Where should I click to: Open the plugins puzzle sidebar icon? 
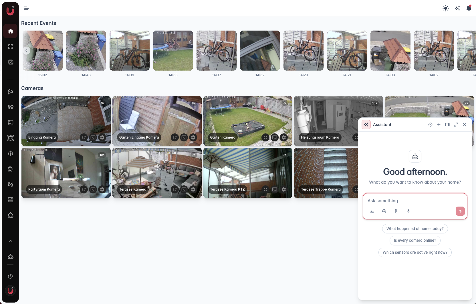coord(11,169)
